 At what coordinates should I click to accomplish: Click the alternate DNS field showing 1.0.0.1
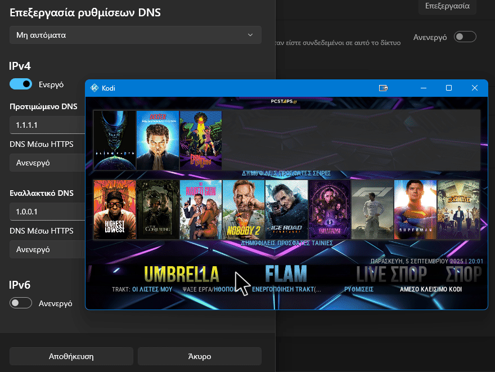click(47, 212)
